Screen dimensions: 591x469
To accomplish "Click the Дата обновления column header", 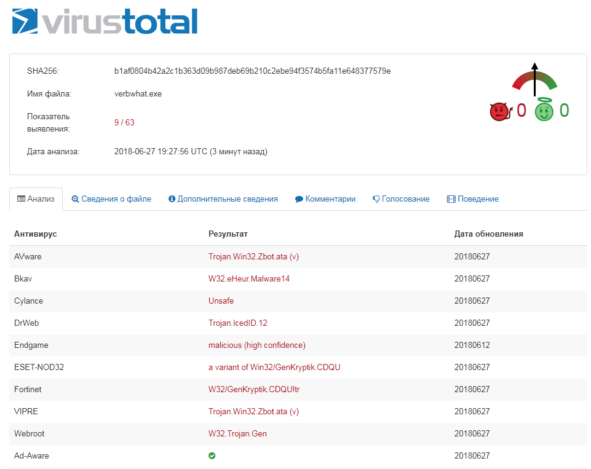I will tap(488, 234).
